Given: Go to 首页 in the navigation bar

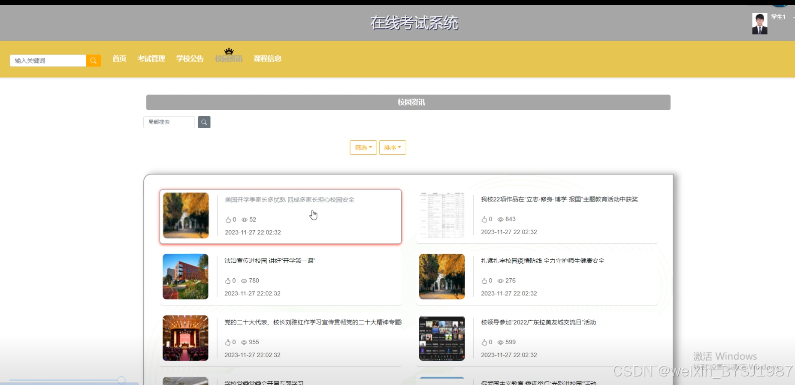Looking at the screenshot, I should [x=119, y=59].
